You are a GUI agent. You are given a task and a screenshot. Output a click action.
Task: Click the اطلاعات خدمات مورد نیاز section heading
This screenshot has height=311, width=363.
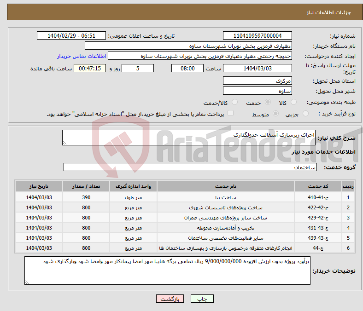click(x=323, y=152)
